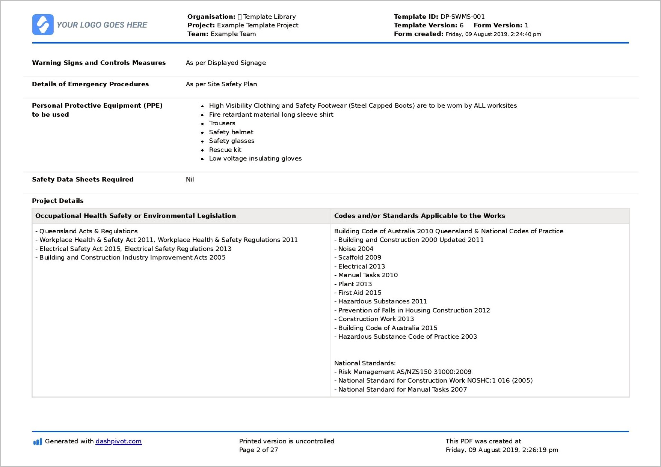Click 'Electrical Safety Act 2015' row
The height and width of the screenshot is (467, 661).
133,249
